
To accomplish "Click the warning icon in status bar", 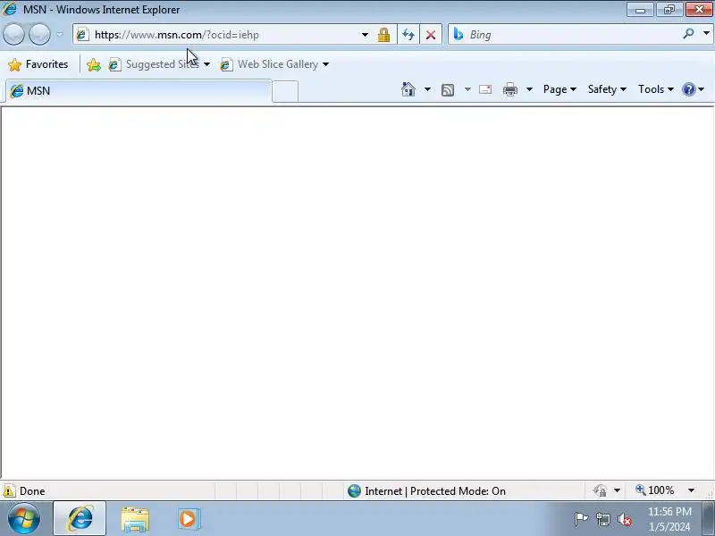I will click(9, 490).
